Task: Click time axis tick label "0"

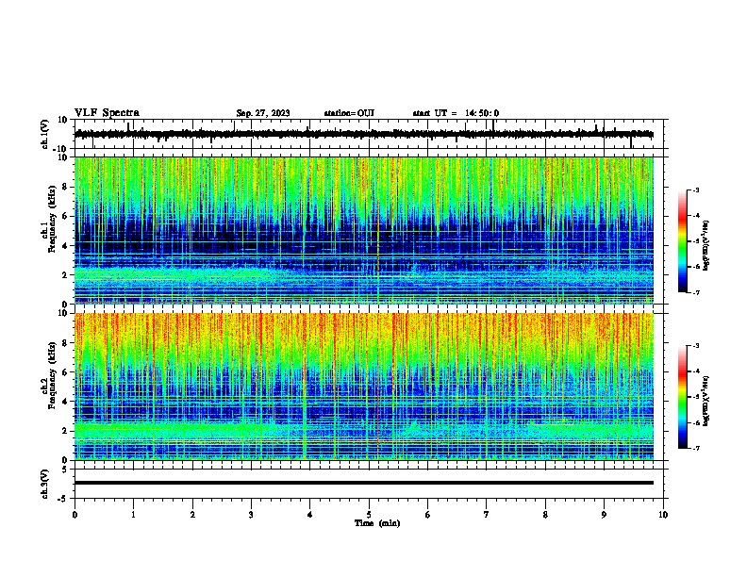Action: coord(75,515)
